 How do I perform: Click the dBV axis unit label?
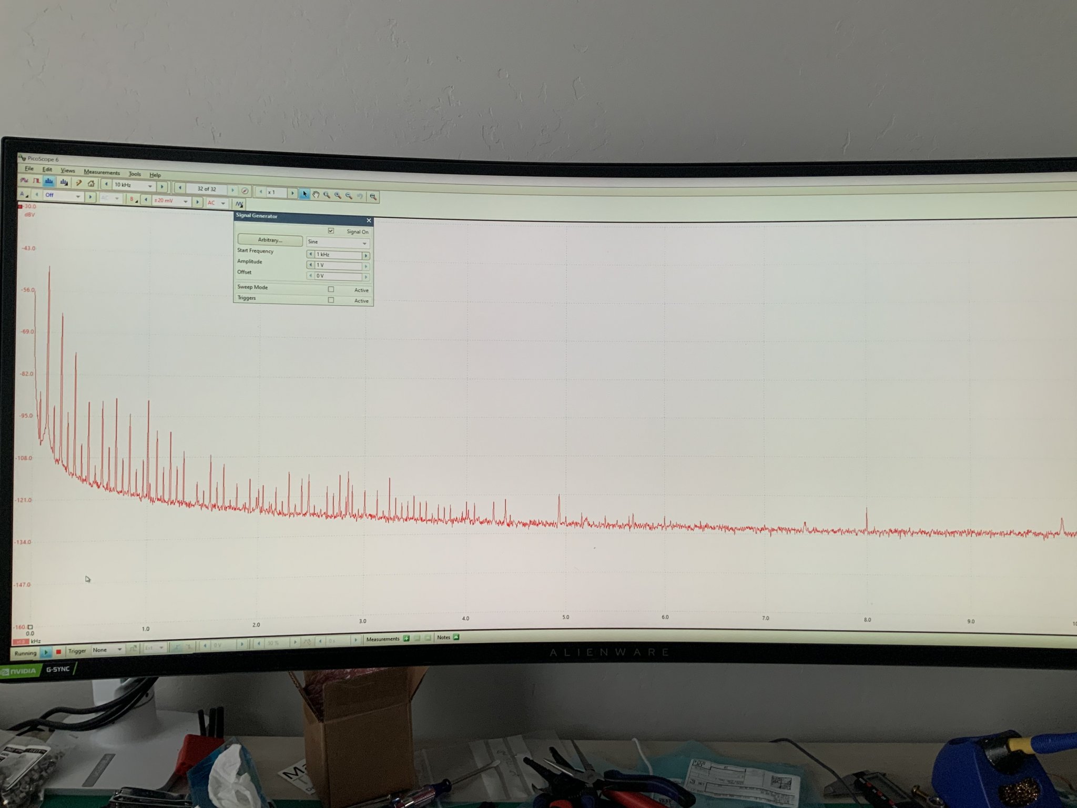tap(29, 215)
